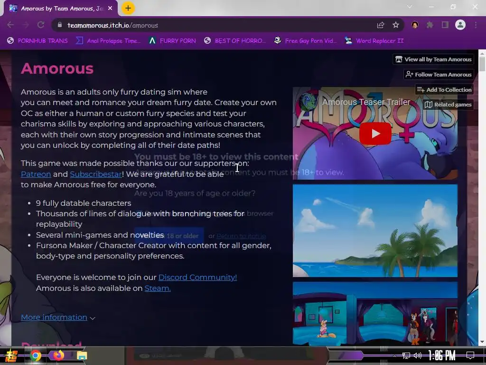This screenshot has height=365, width=486.
Task: Open the Extensions puzzle-piece icon
Action: (x=430, y=25)
